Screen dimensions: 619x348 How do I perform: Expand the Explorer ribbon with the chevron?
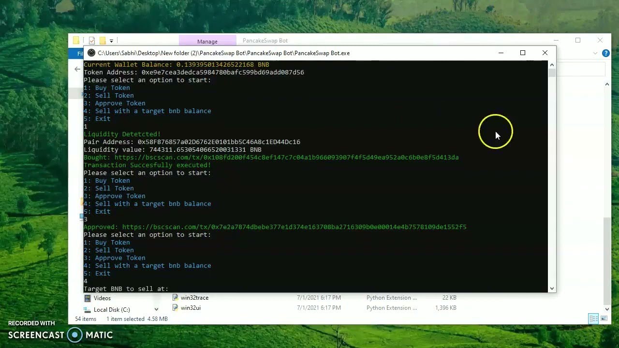(596, 53)
